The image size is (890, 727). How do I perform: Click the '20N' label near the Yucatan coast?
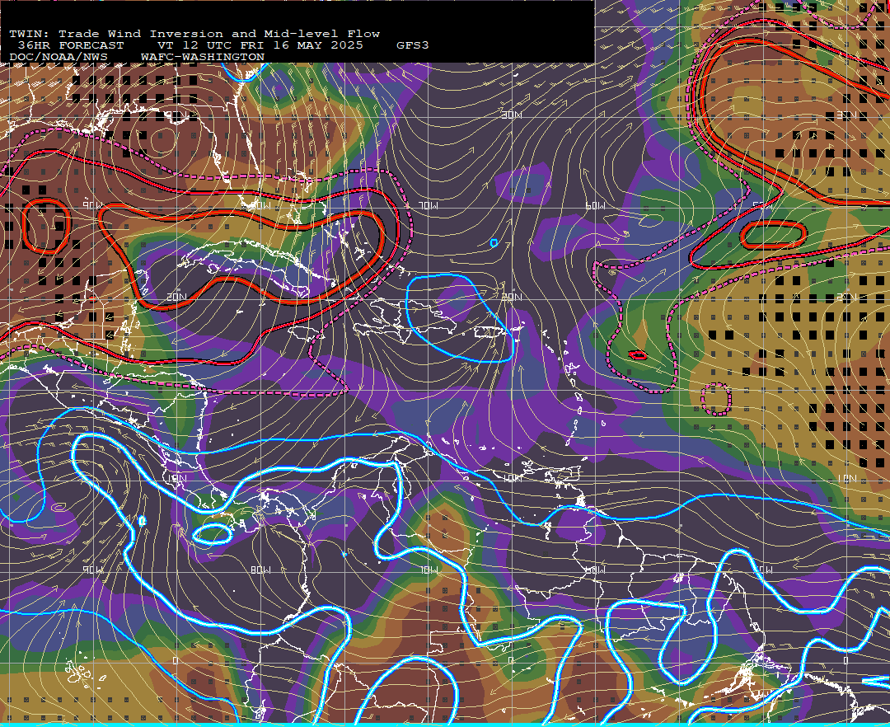[176, 297]
